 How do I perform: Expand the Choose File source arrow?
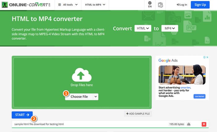[95, 97]
